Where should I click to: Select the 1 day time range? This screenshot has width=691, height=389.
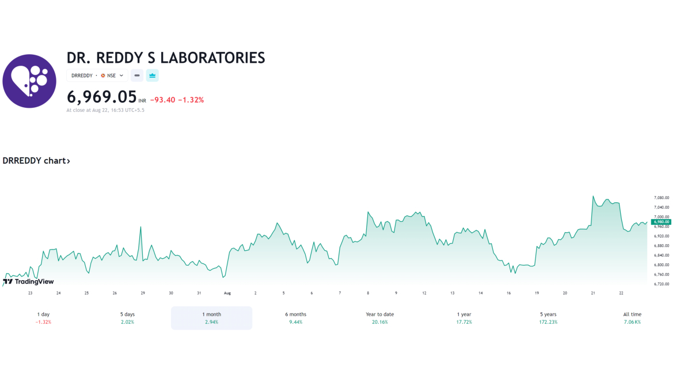[x=43, y=318]
